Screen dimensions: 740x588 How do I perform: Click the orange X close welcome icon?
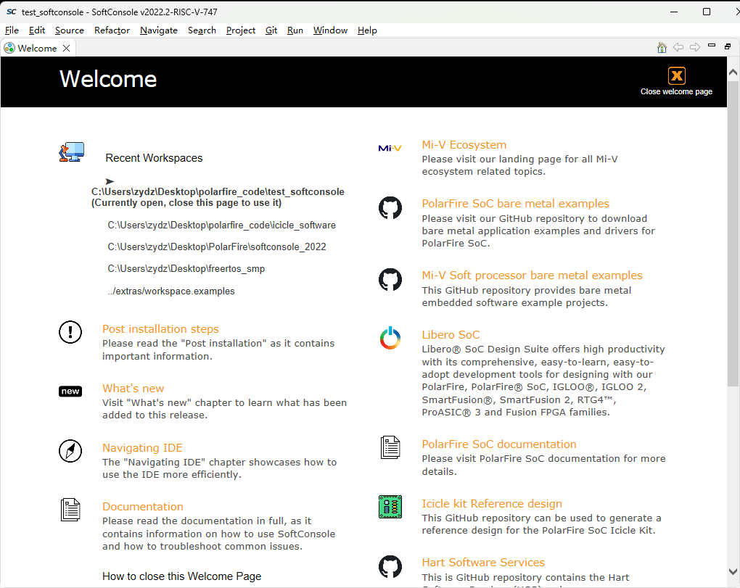click(676, 75)
